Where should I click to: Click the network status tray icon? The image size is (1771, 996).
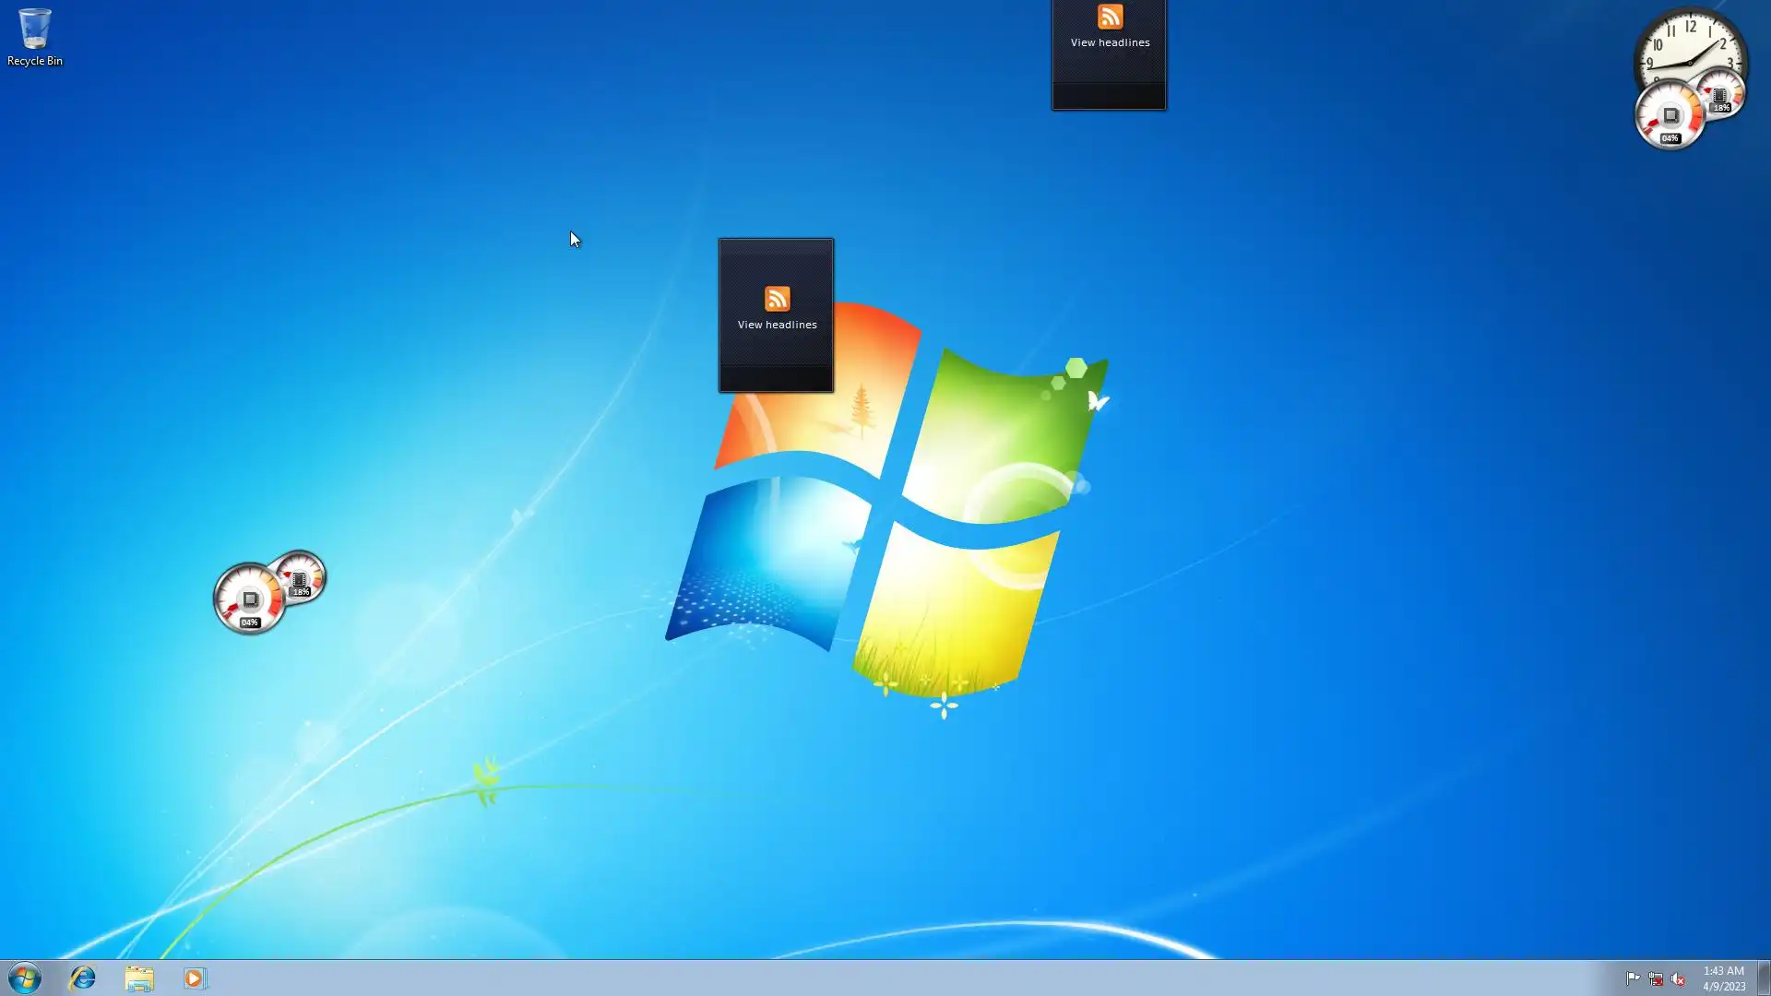(x=1656, y=978)
